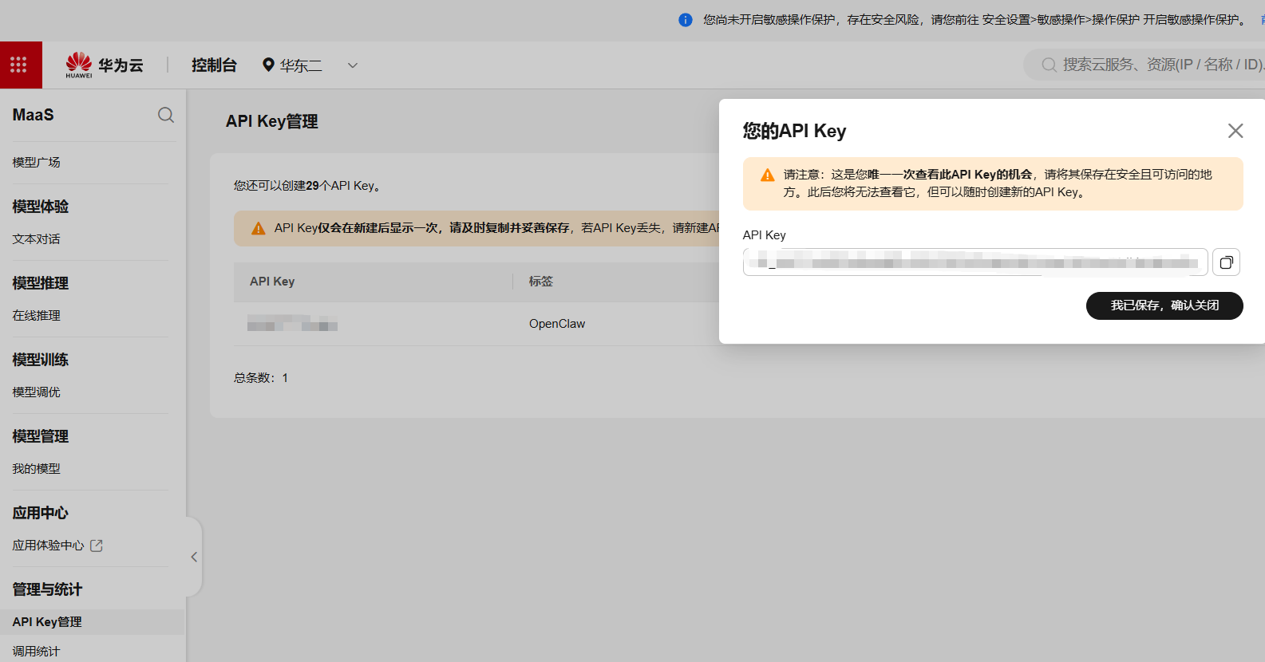The height and width of the screenshot is (662, 1265).
Task: Open 模型调优 under 模型训练
Action: pos(37,392)
